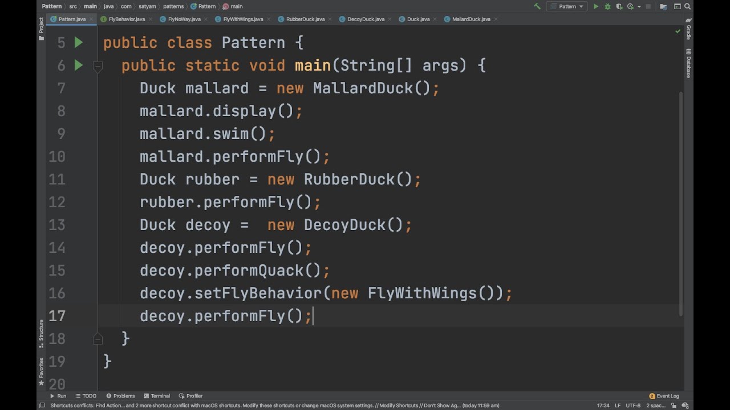Click main folder breadcrumb after src
730x410 pixels.
click(90, 6)
